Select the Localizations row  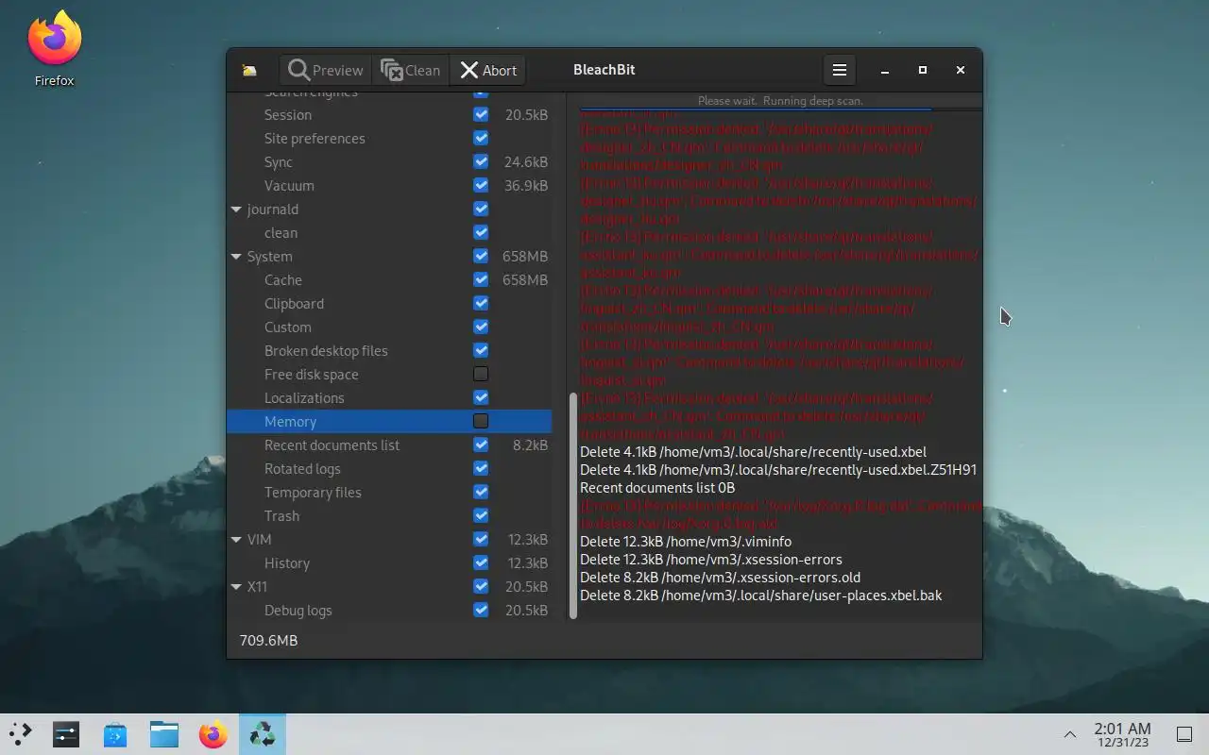tap(389, 398)
